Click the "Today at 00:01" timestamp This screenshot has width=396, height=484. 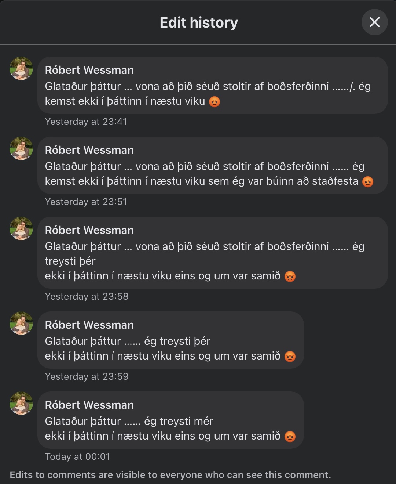pyautogui.click(x=77, y=456)
